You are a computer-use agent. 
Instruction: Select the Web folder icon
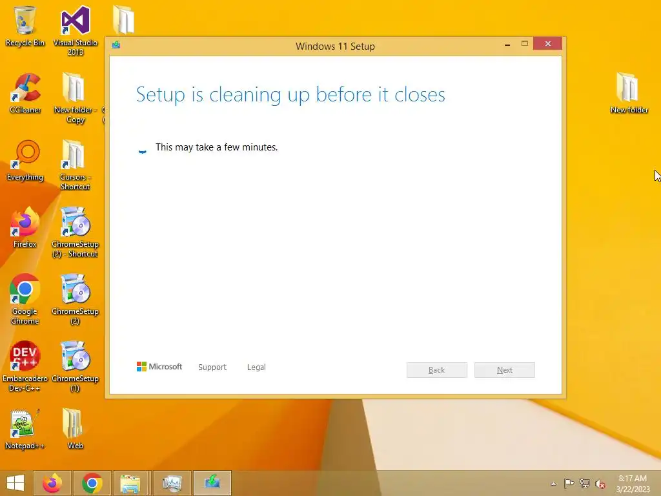point(75,429)
